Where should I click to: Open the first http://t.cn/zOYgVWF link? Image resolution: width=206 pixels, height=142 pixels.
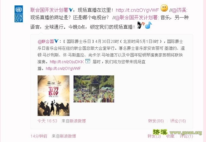coord(137,10)
